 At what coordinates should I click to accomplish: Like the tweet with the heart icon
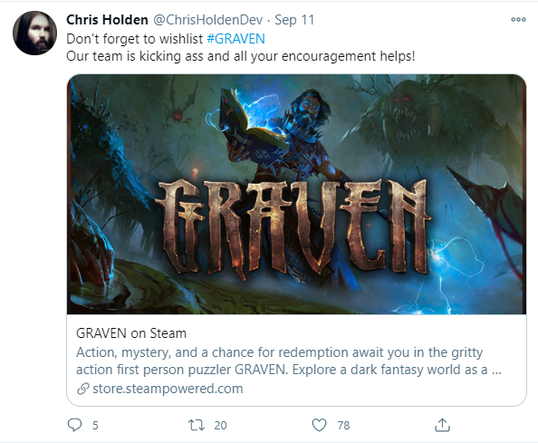click(319, 425)
